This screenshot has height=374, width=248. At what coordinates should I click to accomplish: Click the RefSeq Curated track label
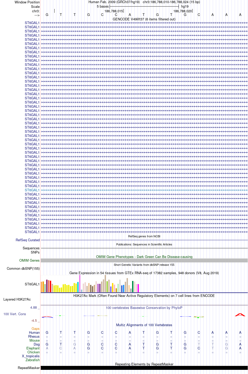28,240
